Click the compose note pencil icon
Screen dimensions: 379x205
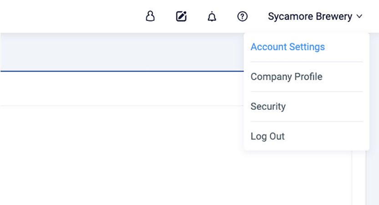181,17
